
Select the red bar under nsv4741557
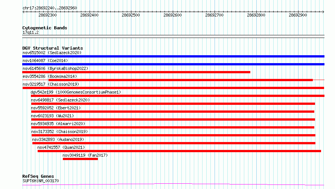point(179,151)
